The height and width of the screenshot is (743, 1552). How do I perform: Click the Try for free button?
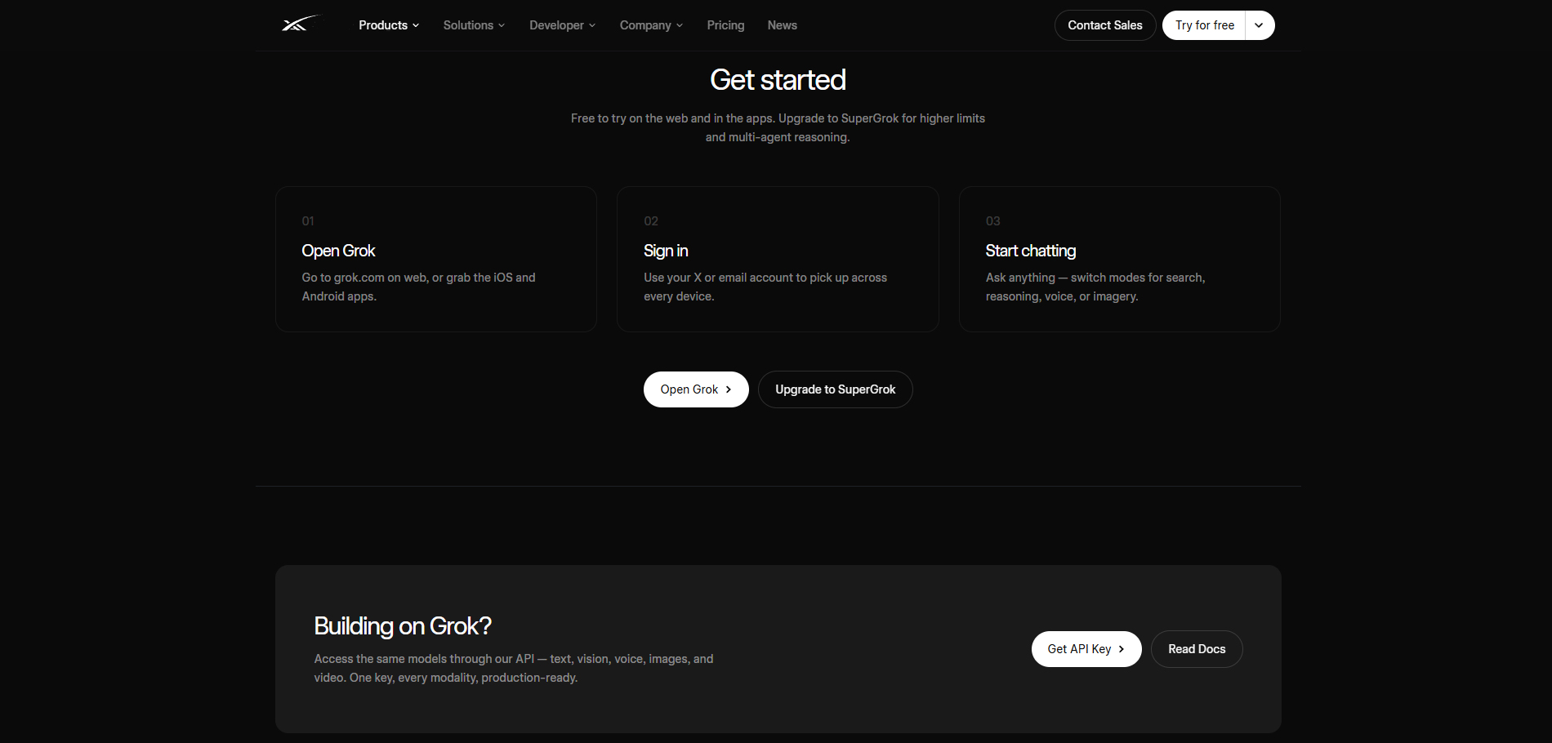(x=1204, y=25)
